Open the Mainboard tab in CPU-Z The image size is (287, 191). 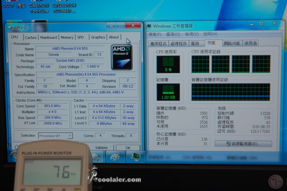48,37
